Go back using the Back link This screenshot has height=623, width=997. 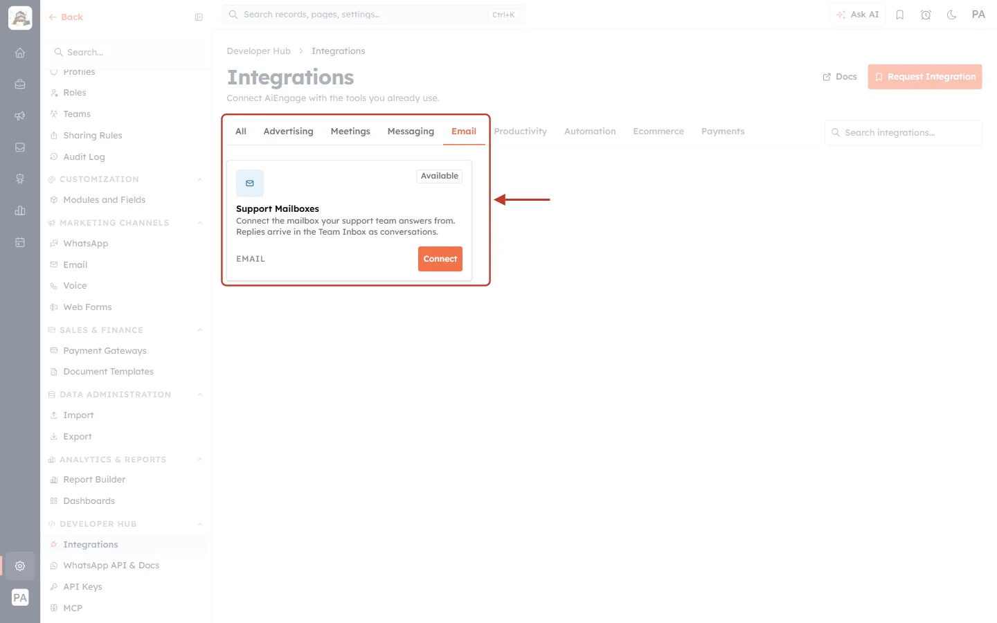pyautogui.click(x=66, y=17)
